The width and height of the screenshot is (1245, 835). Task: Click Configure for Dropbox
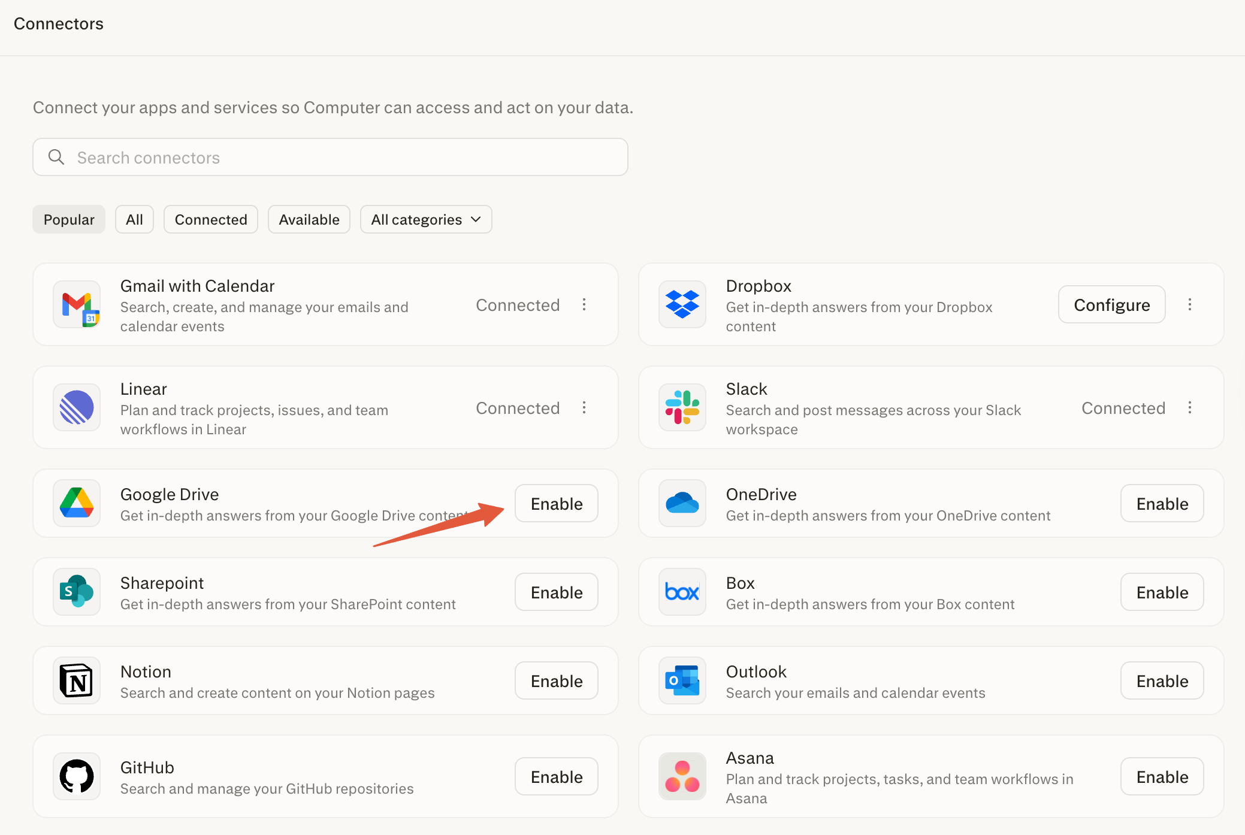pos(1112,304)
